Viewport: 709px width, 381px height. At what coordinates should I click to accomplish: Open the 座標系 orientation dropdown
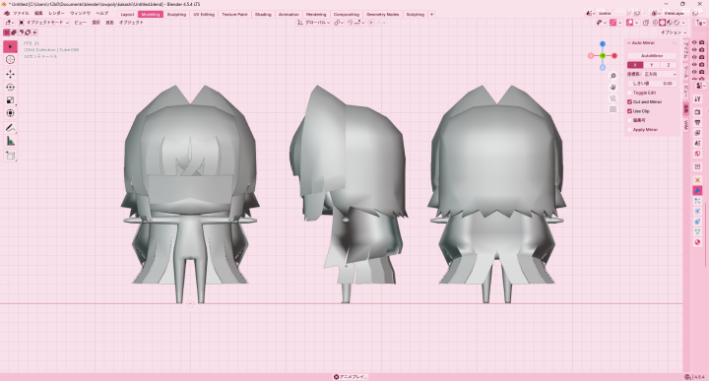pos(660,74)
